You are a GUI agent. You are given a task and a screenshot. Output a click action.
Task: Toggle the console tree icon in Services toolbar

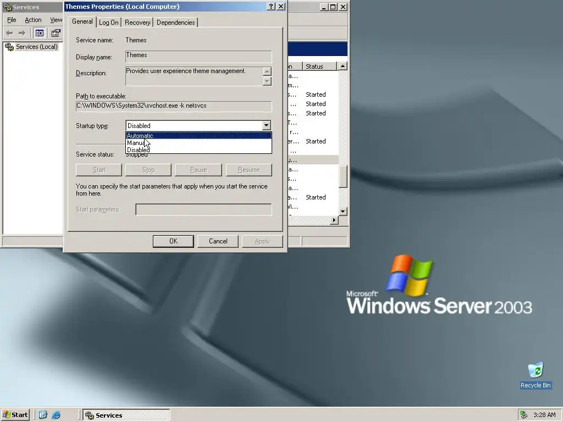[x=40, y=33]
